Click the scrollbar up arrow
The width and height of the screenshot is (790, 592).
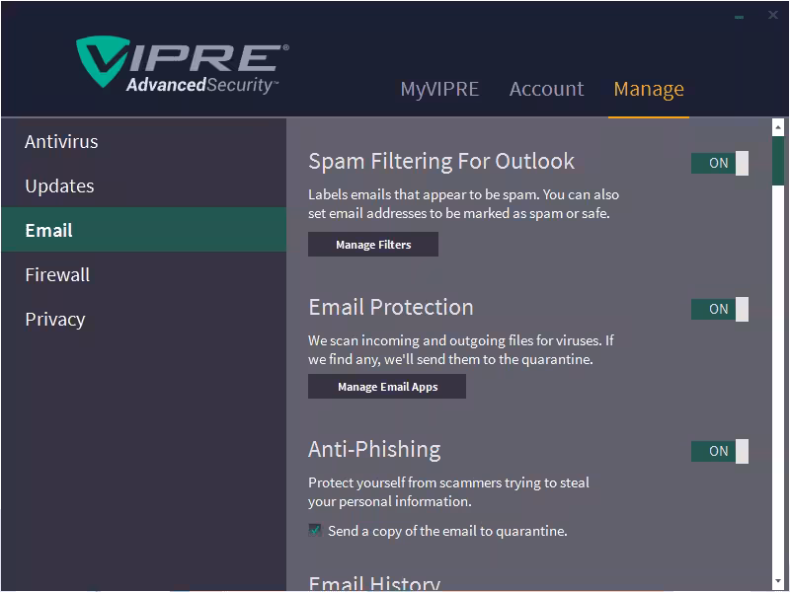click(778, 127)
